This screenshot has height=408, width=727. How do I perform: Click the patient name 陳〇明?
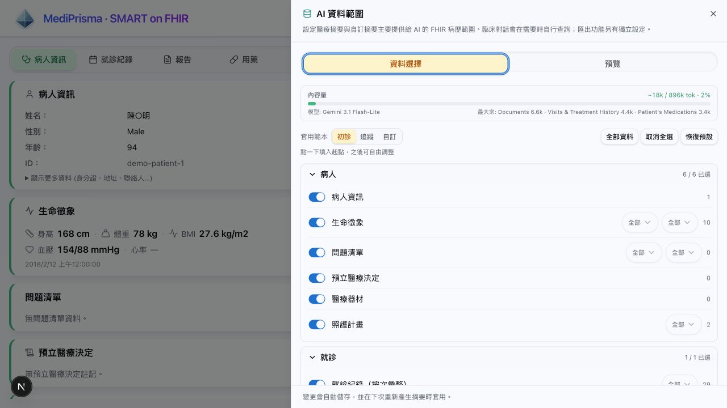139,116
